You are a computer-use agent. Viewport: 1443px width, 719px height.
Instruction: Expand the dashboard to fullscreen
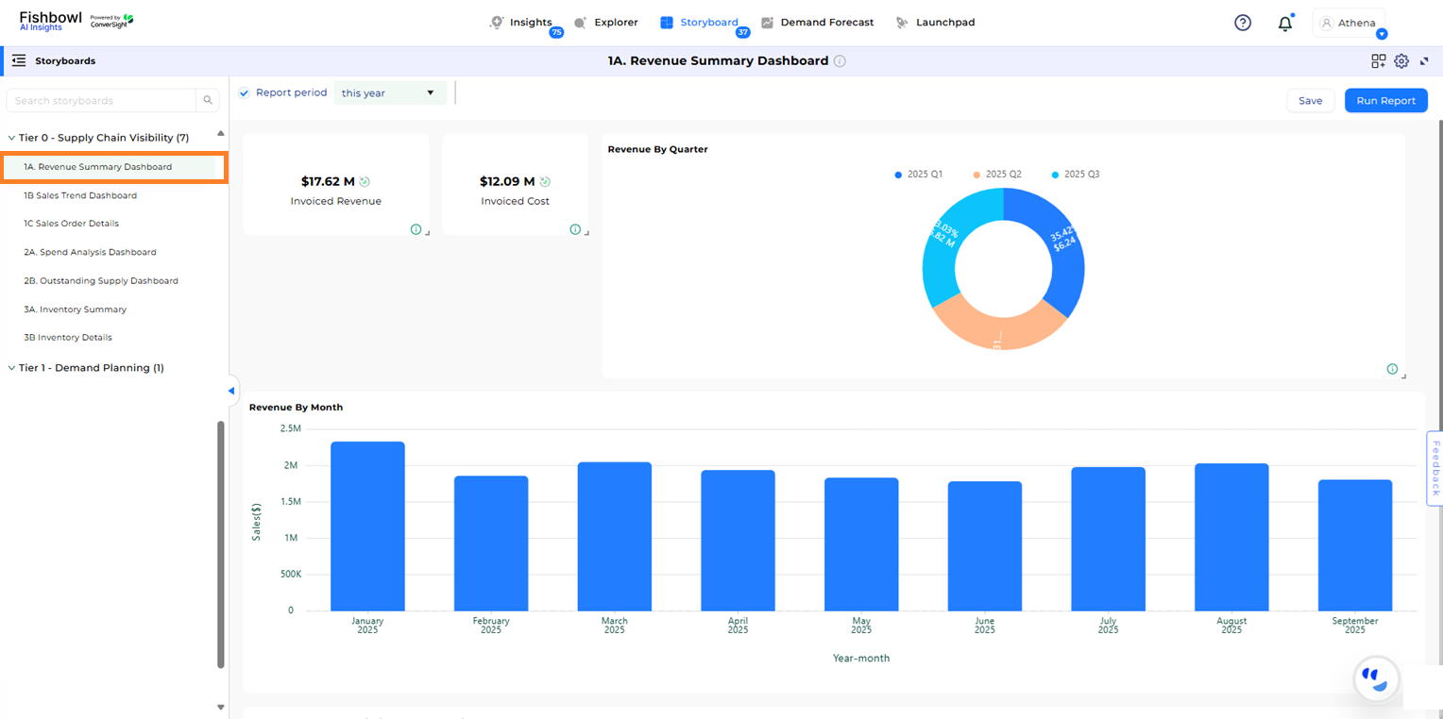(x=1424, y=60)
